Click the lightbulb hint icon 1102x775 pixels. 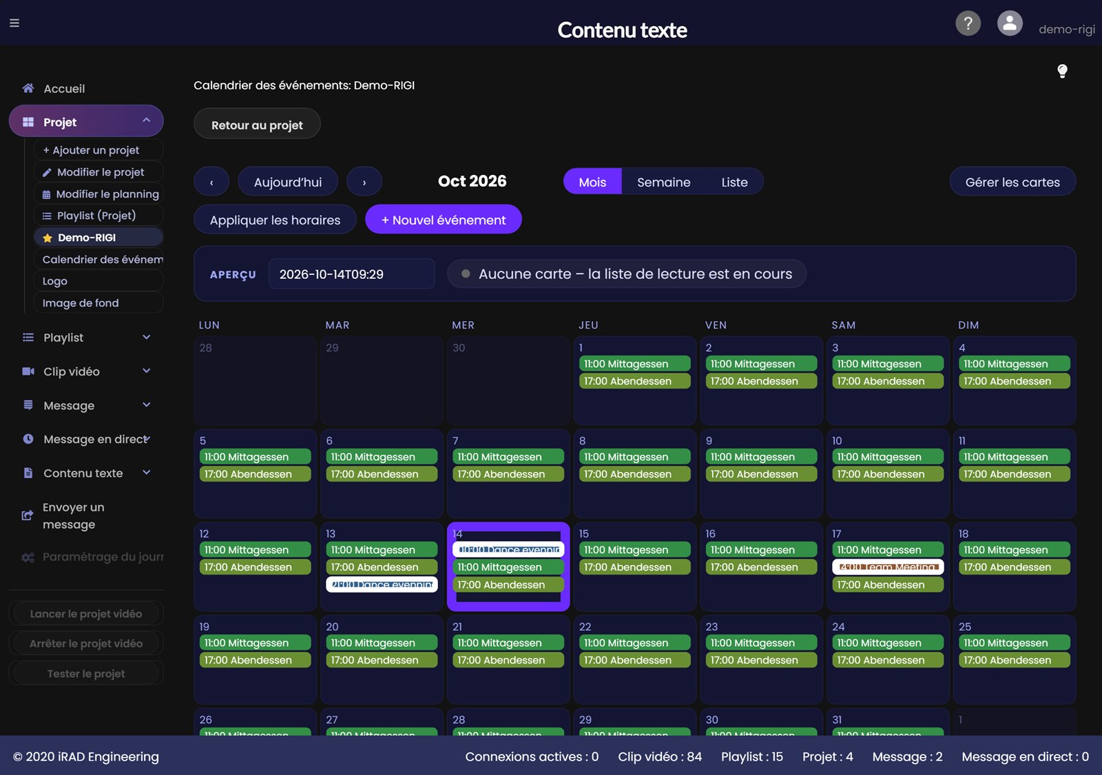coord(1062,71)
